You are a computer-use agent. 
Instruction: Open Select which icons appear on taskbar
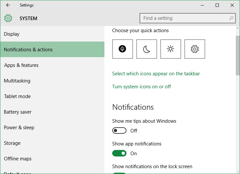[156, 74]
